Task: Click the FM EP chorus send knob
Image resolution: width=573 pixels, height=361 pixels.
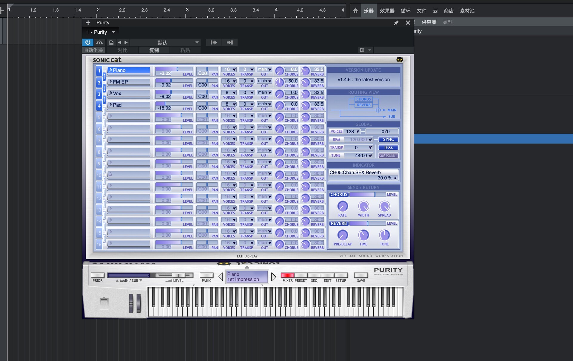Action: pyautogui.click(x=279, y=83)
